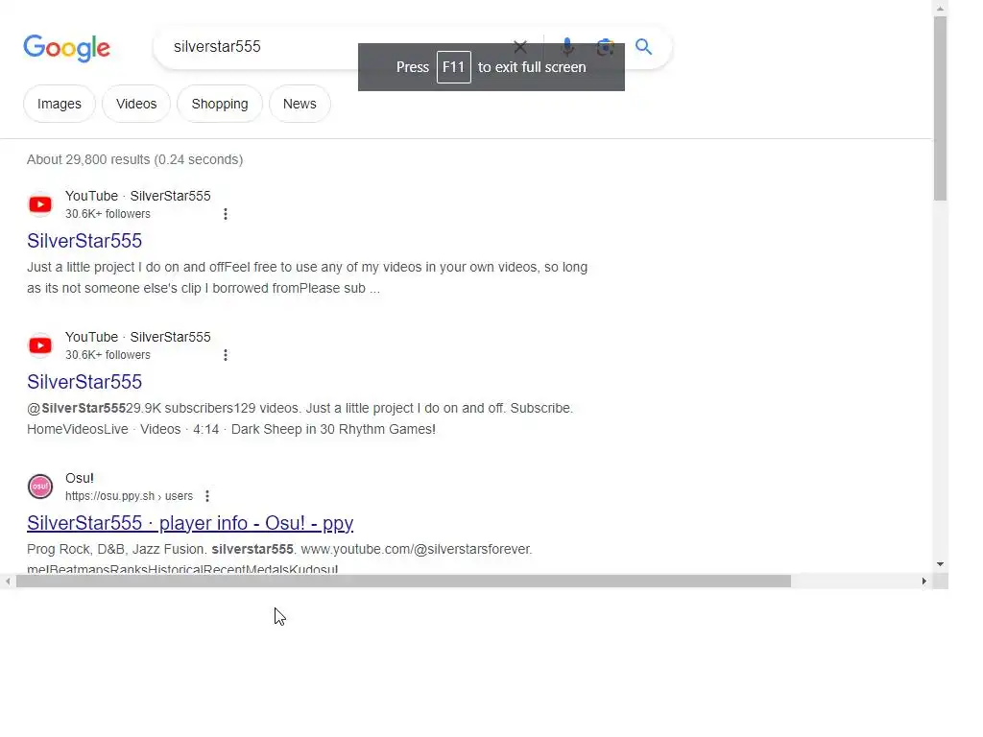Viewport: 983px width, 737px height.
Task: Click the vertical scrollbar thumb
Action: click(940, 107)
